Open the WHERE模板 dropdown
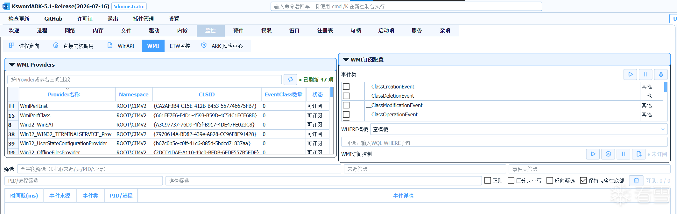 519,129
